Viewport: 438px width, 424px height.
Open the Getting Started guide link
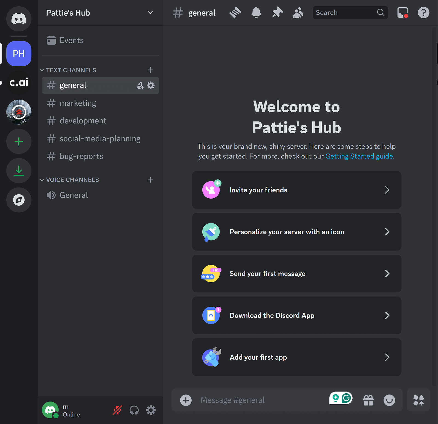(x=359, y=156)
